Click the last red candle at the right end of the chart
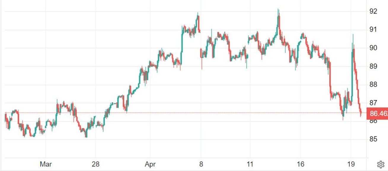 pyautogui.click(x=361, y=113)
